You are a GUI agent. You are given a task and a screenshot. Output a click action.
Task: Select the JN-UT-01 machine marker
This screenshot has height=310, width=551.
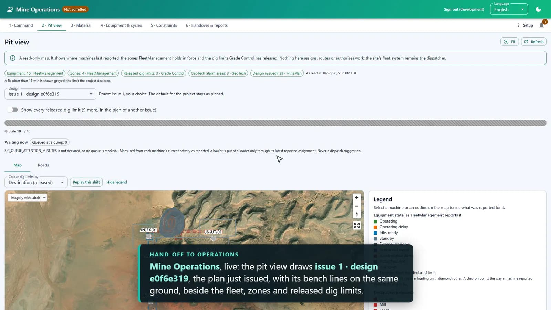click(213, 238)
